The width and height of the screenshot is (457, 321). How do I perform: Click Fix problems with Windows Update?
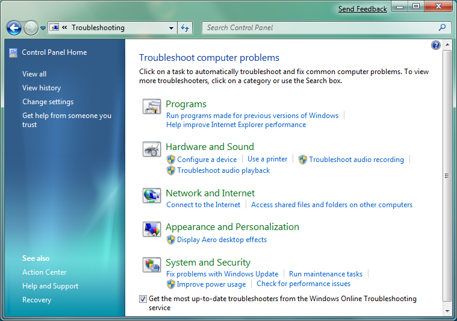coord(222,274)
